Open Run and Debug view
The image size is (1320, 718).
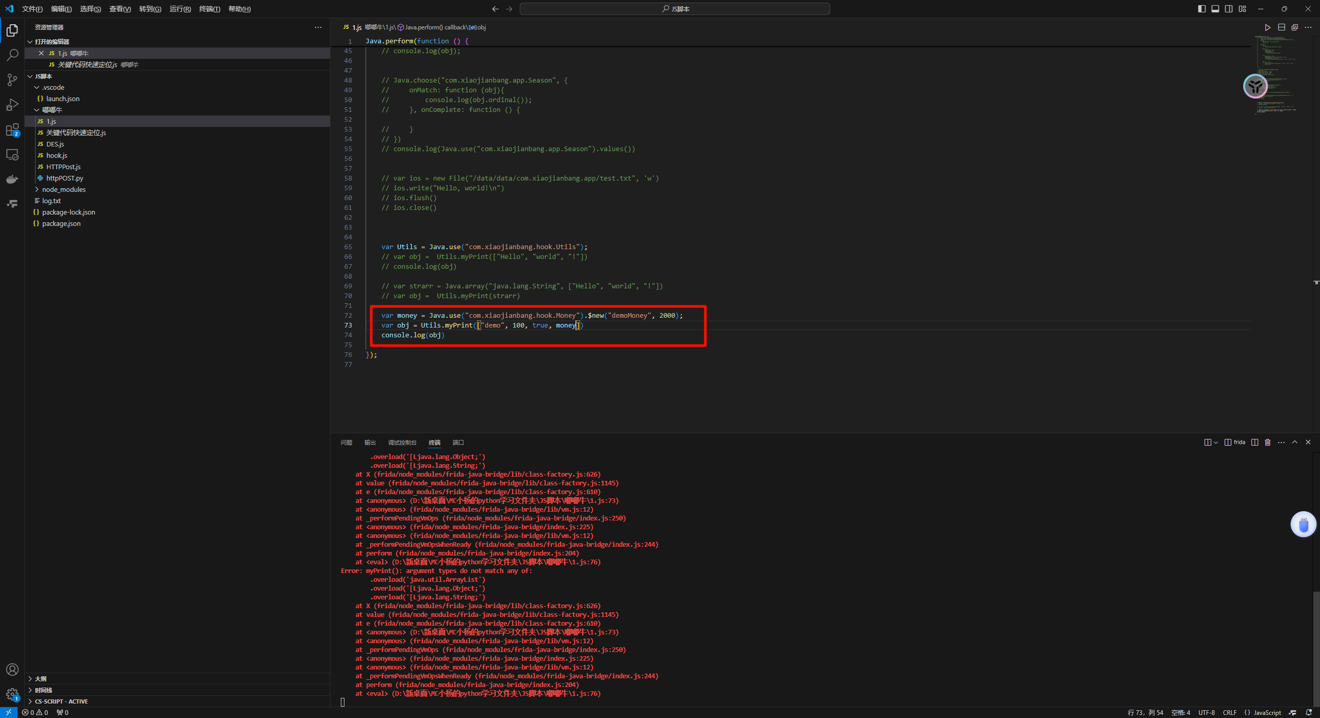point(12,105)
